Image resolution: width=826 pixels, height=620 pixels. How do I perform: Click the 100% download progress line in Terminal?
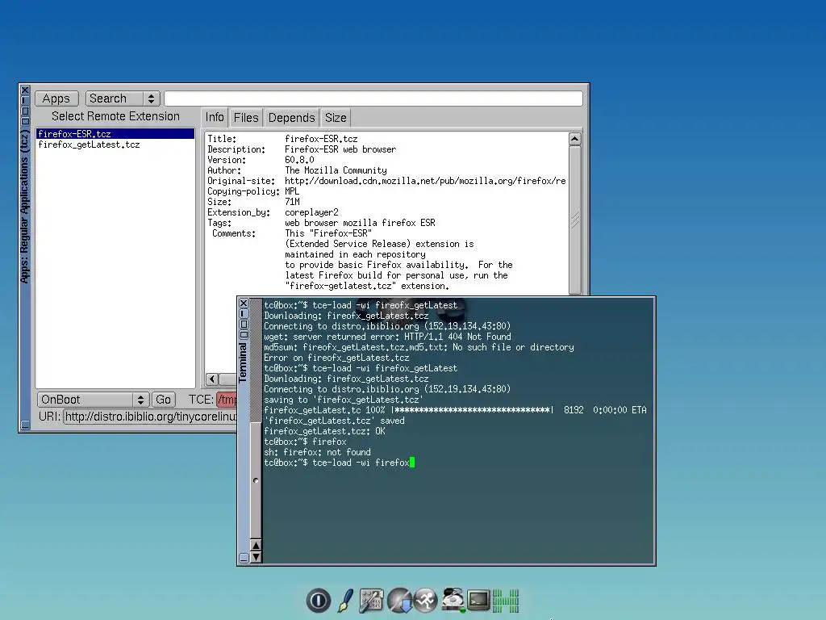click(455, 409)
